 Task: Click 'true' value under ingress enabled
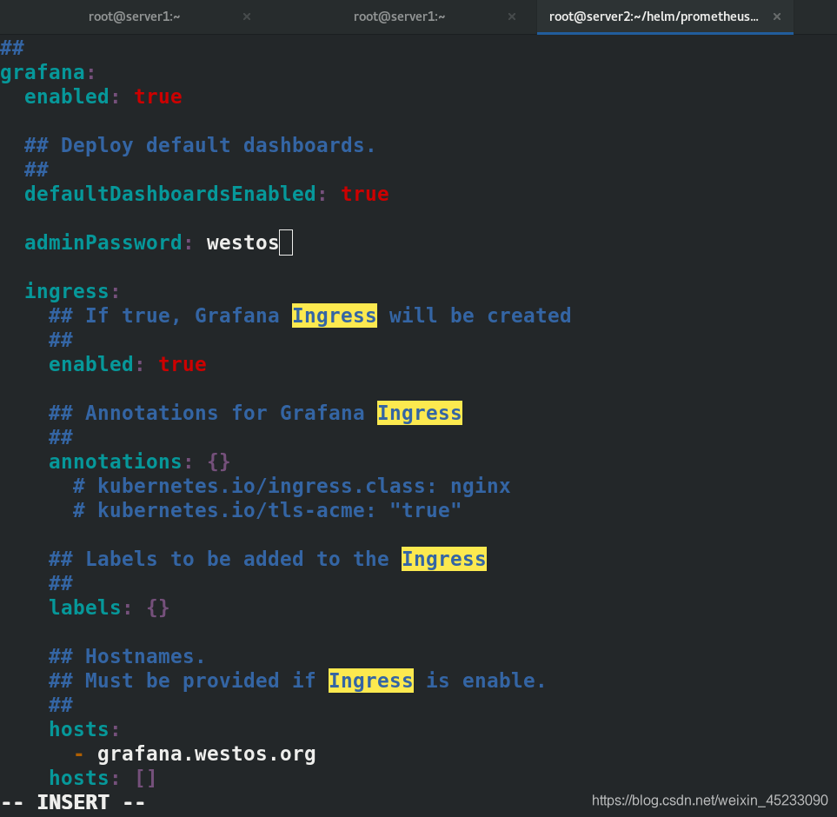(x=183, y=364)
